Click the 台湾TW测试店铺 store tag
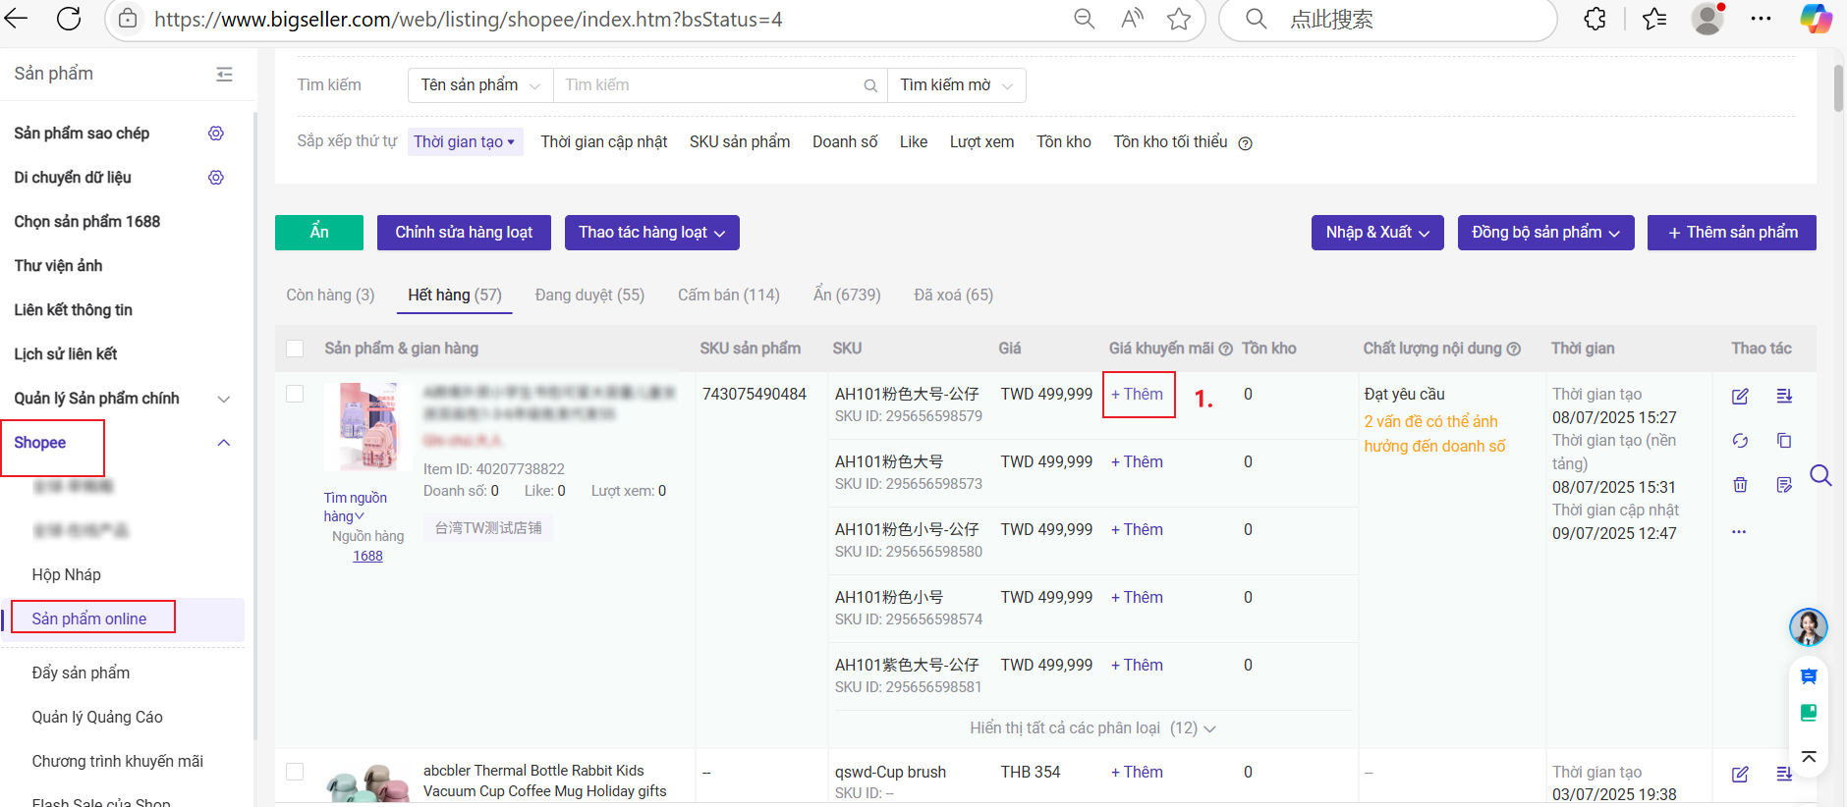This screenshot has height=807, width=1847. (x=488, y=528)
